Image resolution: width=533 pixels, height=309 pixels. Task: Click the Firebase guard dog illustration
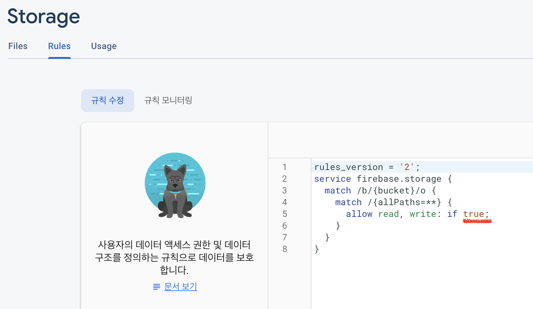click(175, 185)
